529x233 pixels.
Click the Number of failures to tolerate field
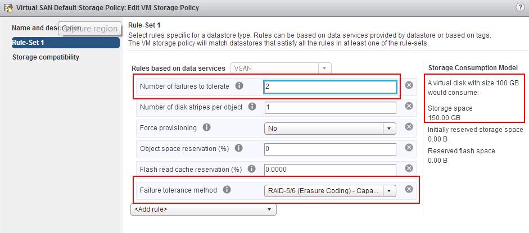click(329, 87)
